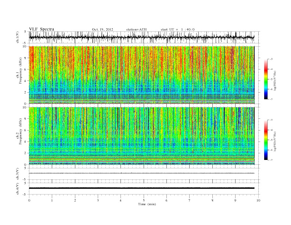Click the "ch.1(V)" waveform axis label
Screen dimensions: 291x225
coord(18,37)
